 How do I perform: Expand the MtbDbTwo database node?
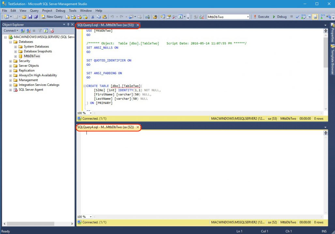point(15,57)
